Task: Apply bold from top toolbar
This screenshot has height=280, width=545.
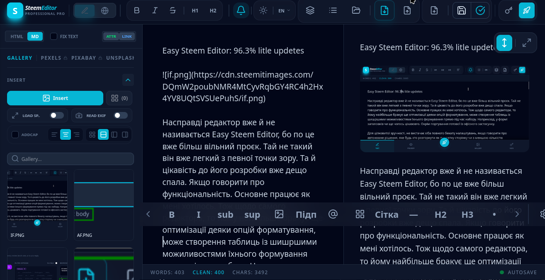Action: pos(136,11)
